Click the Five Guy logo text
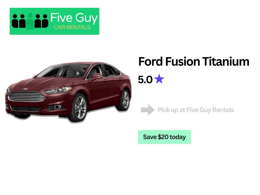 pos(74,18)
